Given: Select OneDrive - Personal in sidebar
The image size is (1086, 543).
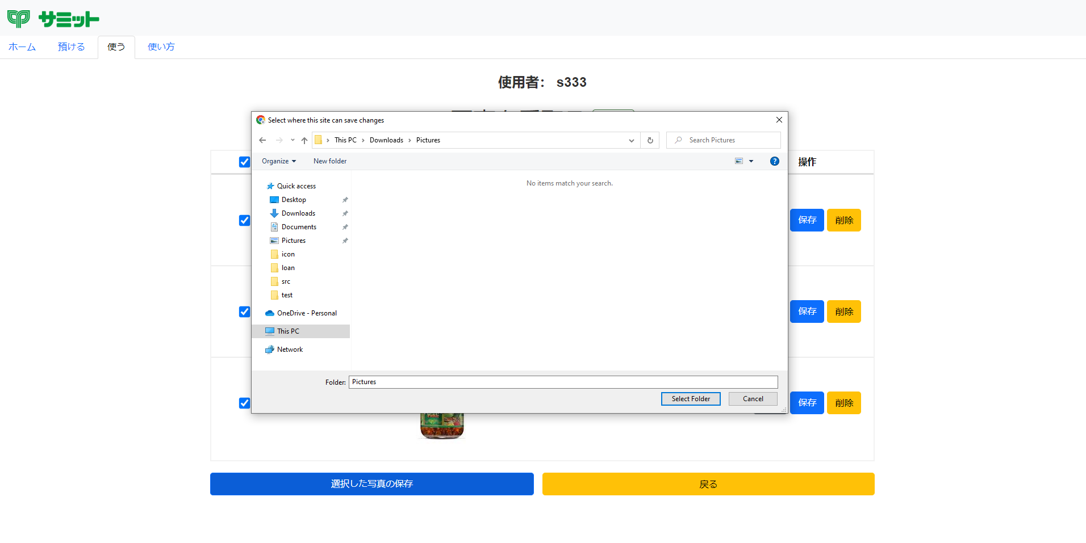Looking at the screenshot, I should coord(307,313).
